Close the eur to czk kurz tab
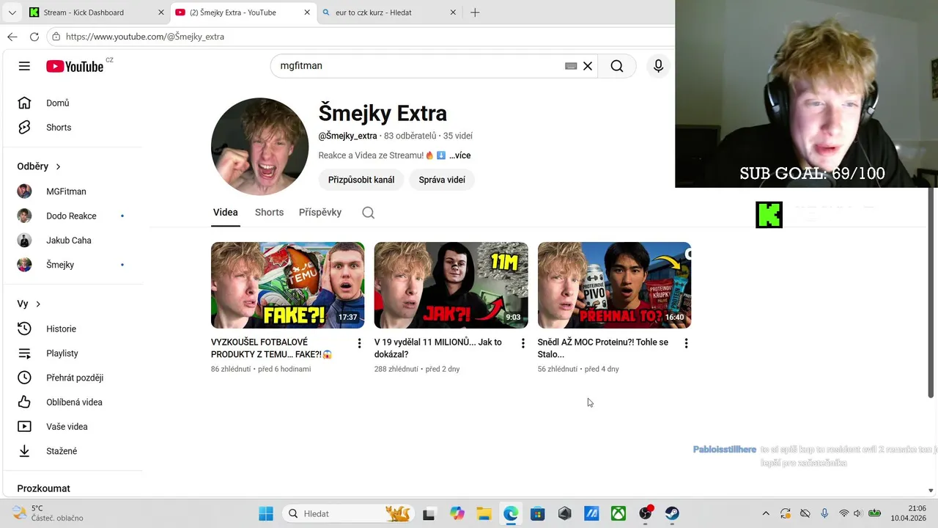This screenshot has height=528, width=938. [x=453, y=12]
